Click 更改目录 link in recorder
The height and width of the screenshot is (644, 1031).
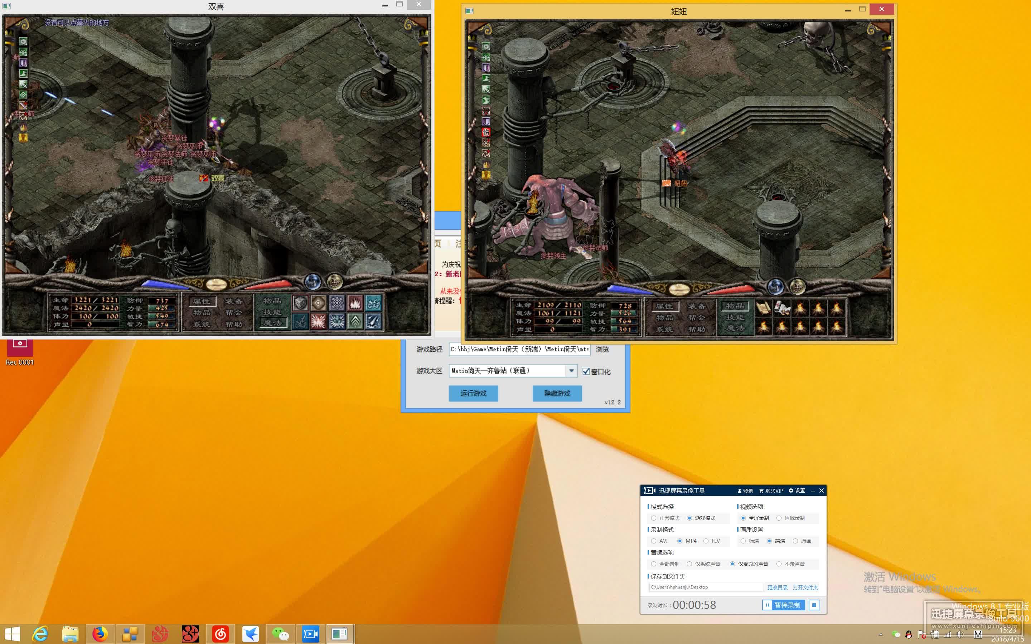coord(778,587)
